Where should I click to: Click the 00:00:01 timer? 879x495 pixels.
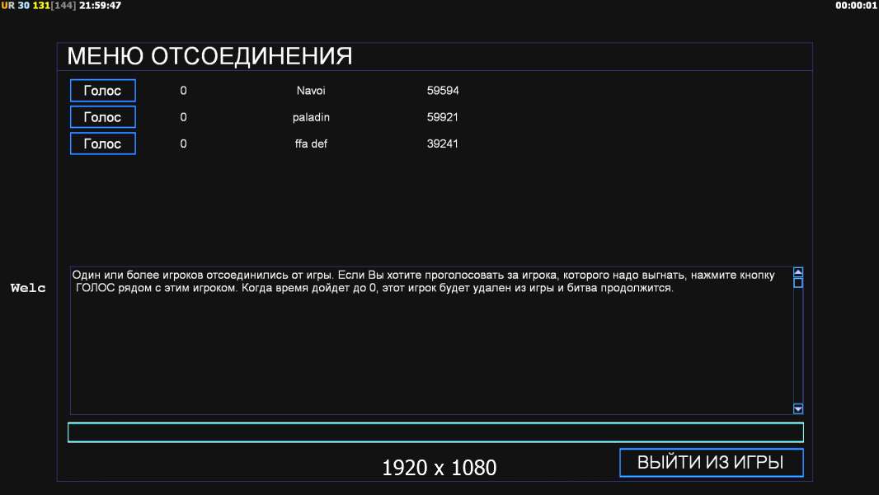(x=856, y=6)
